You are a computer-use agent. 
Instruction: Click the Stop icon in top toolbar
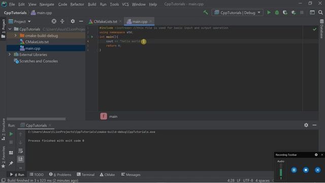(x=302, y=13)
